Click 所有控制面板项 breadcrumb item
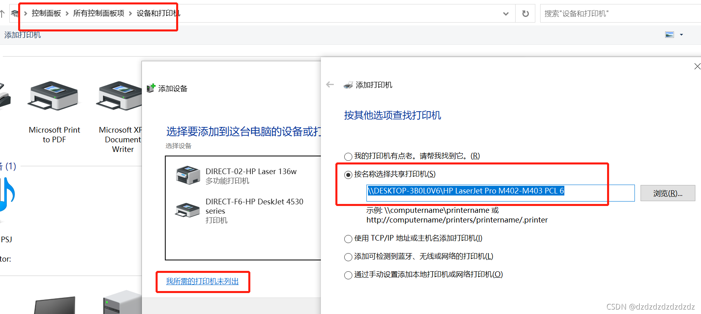The image size is (701, 314). [99, 13]
